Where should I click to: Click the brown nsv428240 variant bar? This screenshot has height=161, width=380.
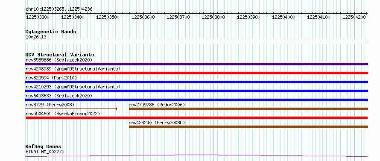[x=248, y=127]
